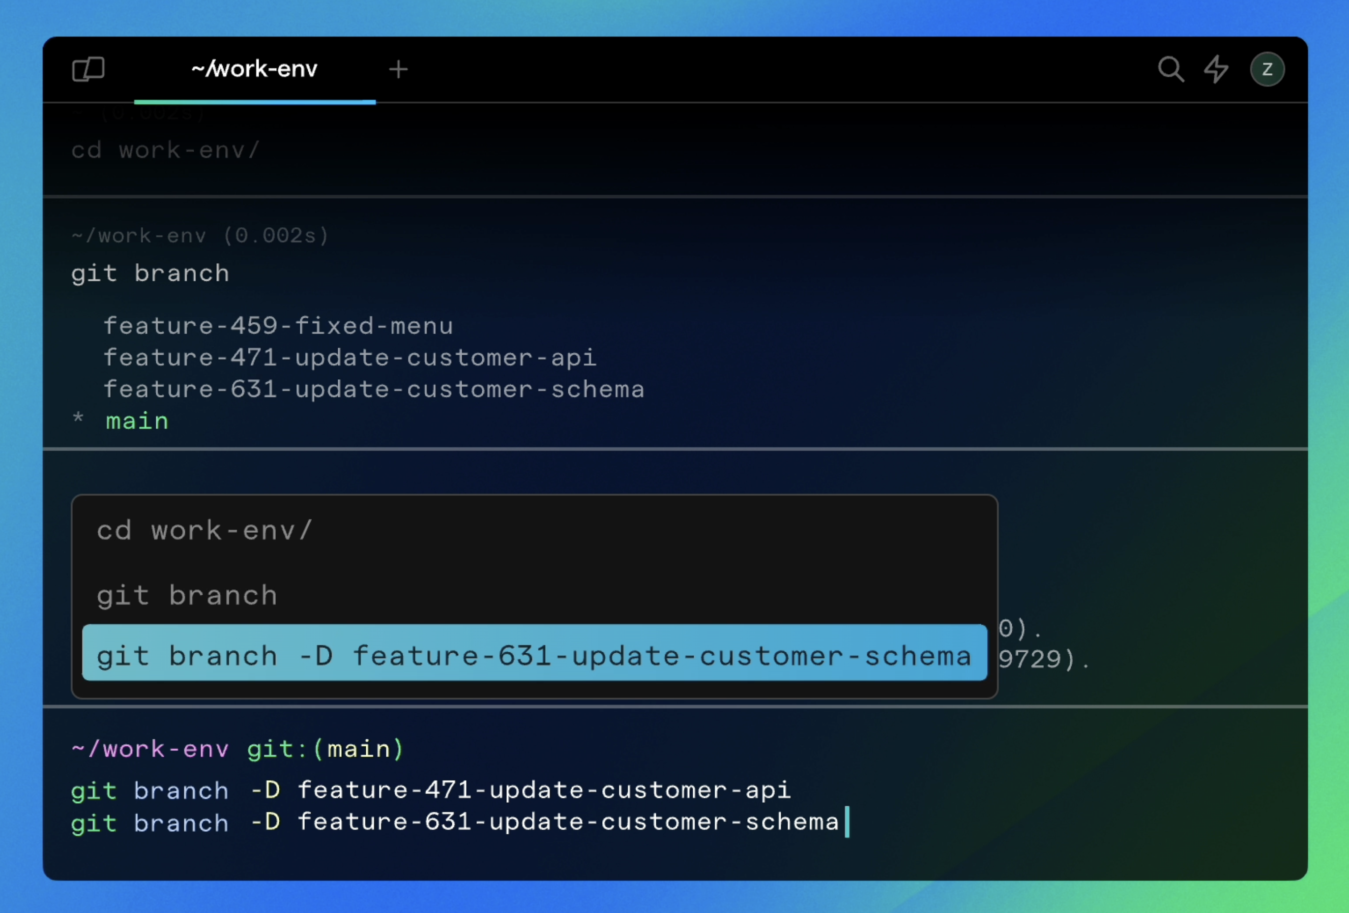Viewport: 1349px width, 913px height.
Task: Click the green 'main' branch name
Action: [137, 422]
